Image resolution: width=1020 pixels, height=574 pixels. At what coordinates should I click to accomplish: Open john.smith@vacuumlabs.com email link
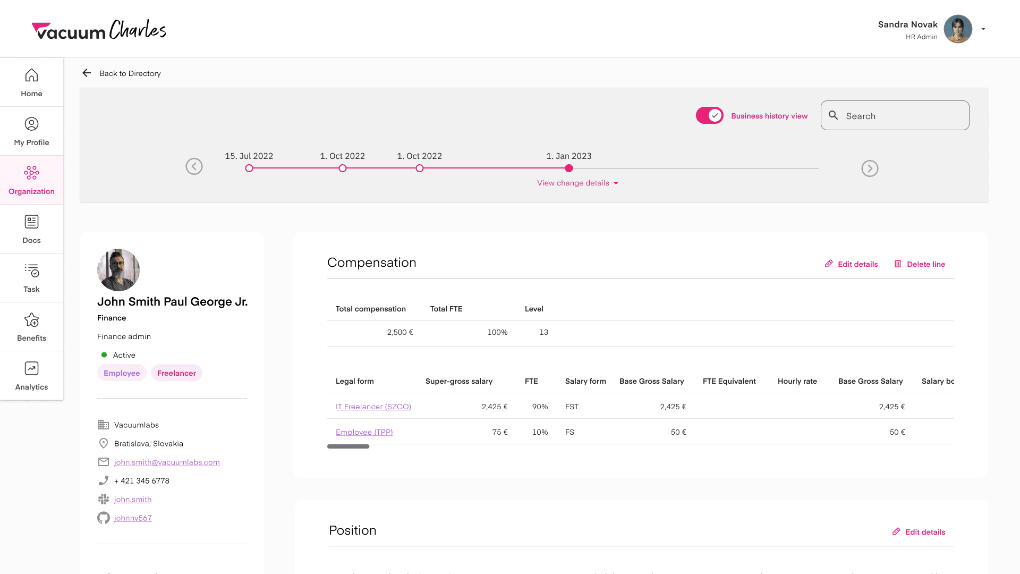point(167,462)
